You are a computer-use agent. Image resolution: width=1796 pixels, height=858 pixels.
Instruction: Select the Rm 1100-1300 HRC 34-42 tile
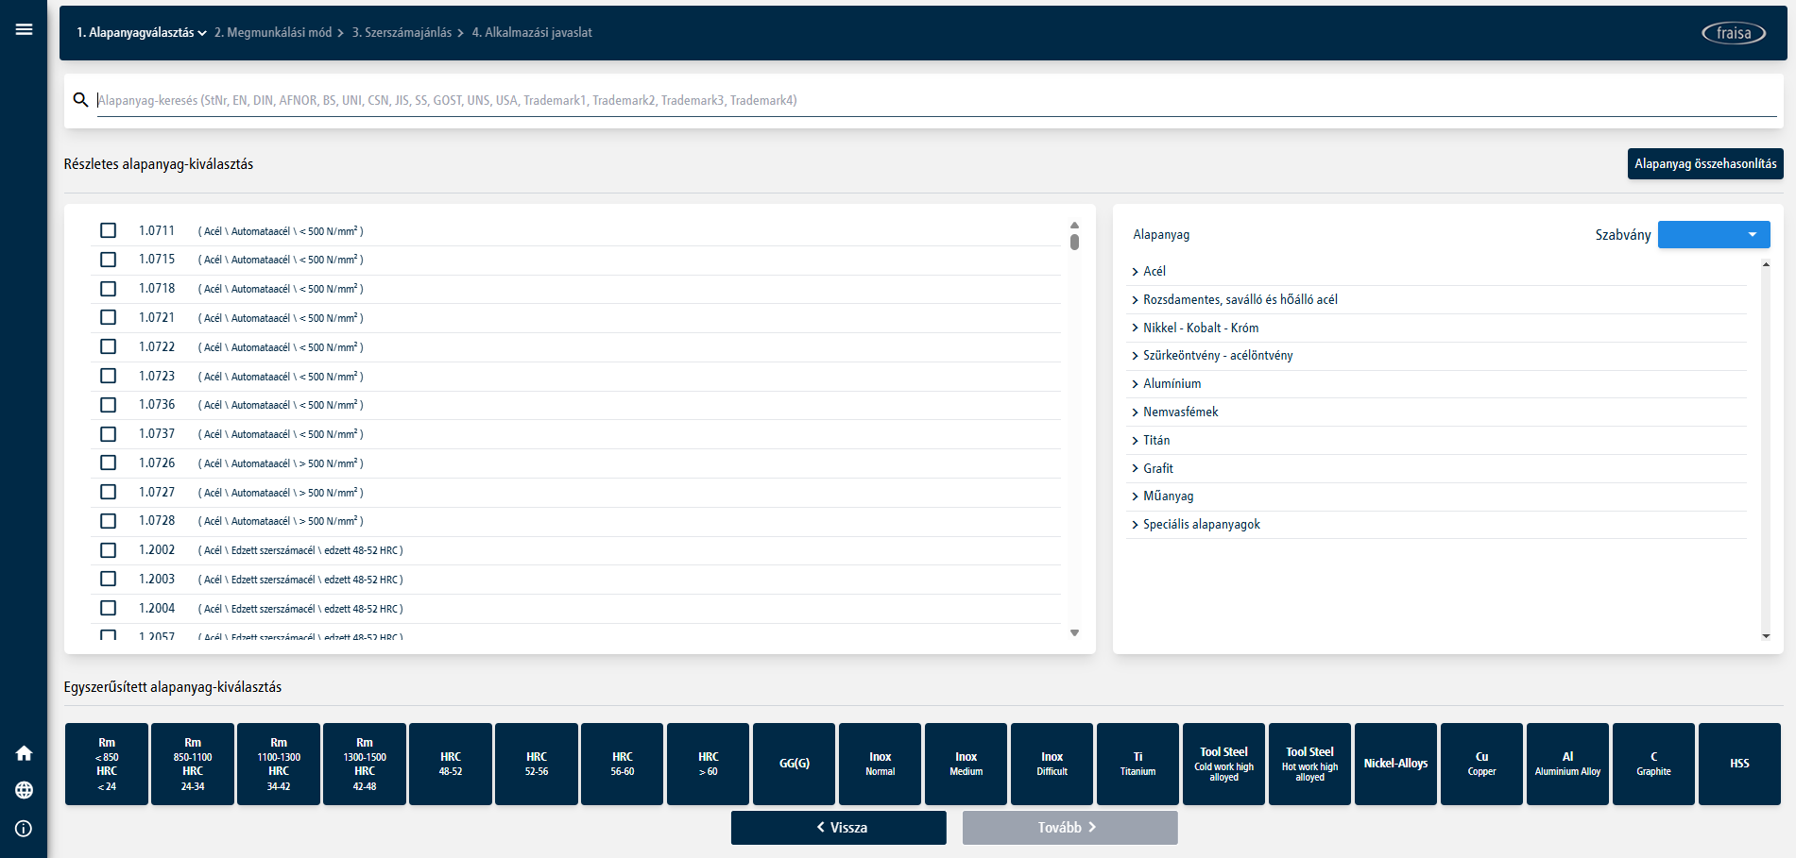[279, 764]
